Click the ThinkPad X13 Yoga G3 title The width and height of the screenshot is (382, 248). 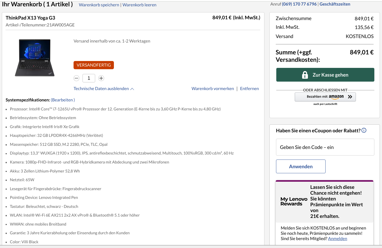tap(30, 18)
